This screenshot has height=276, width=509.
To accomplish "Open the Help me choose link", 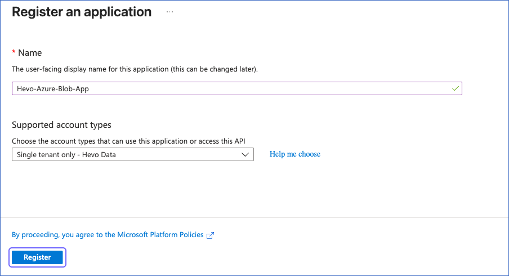I will pos(294,154).
